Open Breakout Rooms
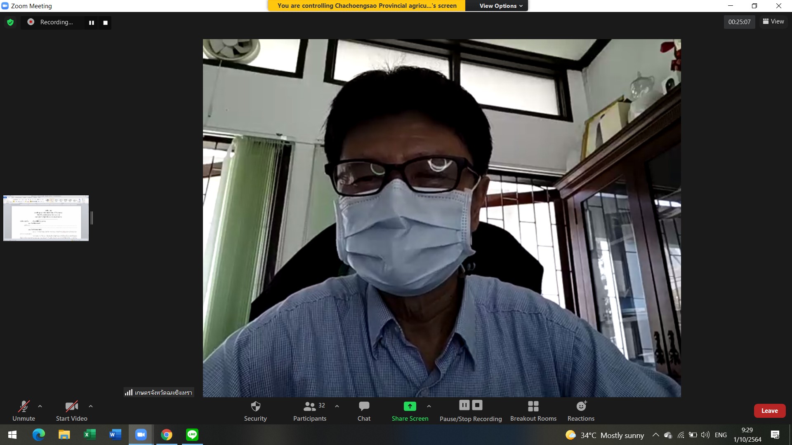Screen dimensions: 792x445 [533, 411]
